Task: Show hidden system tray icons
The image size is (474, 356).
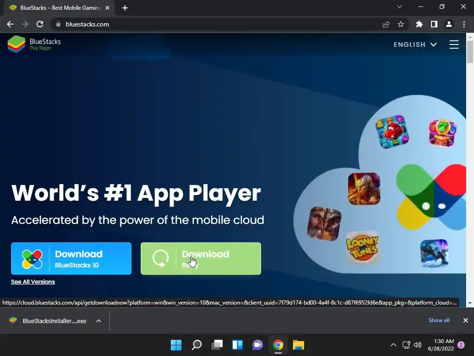Action: tap(393, 345)
